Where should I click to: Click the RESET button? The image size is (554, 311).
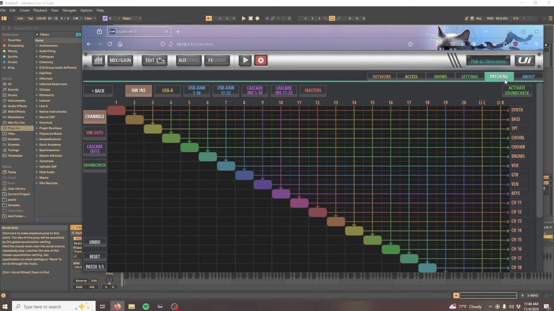tap(95, 257)
